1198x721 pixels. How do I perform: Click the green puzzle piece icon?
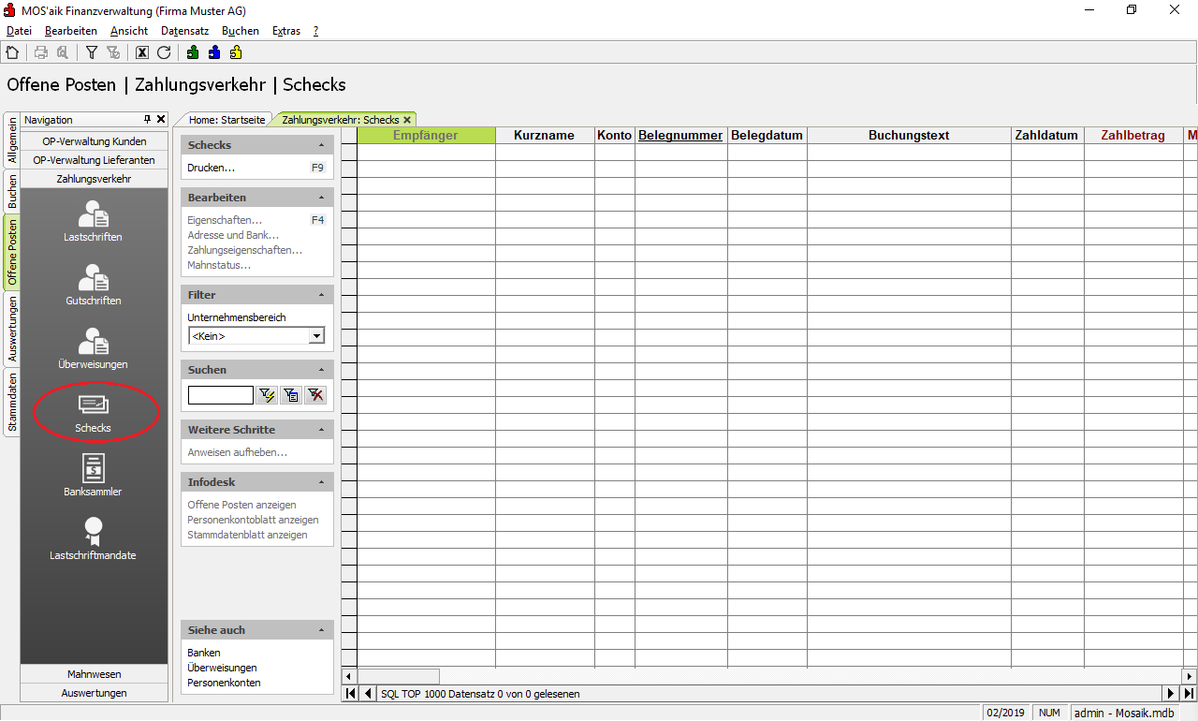(193, 52)
